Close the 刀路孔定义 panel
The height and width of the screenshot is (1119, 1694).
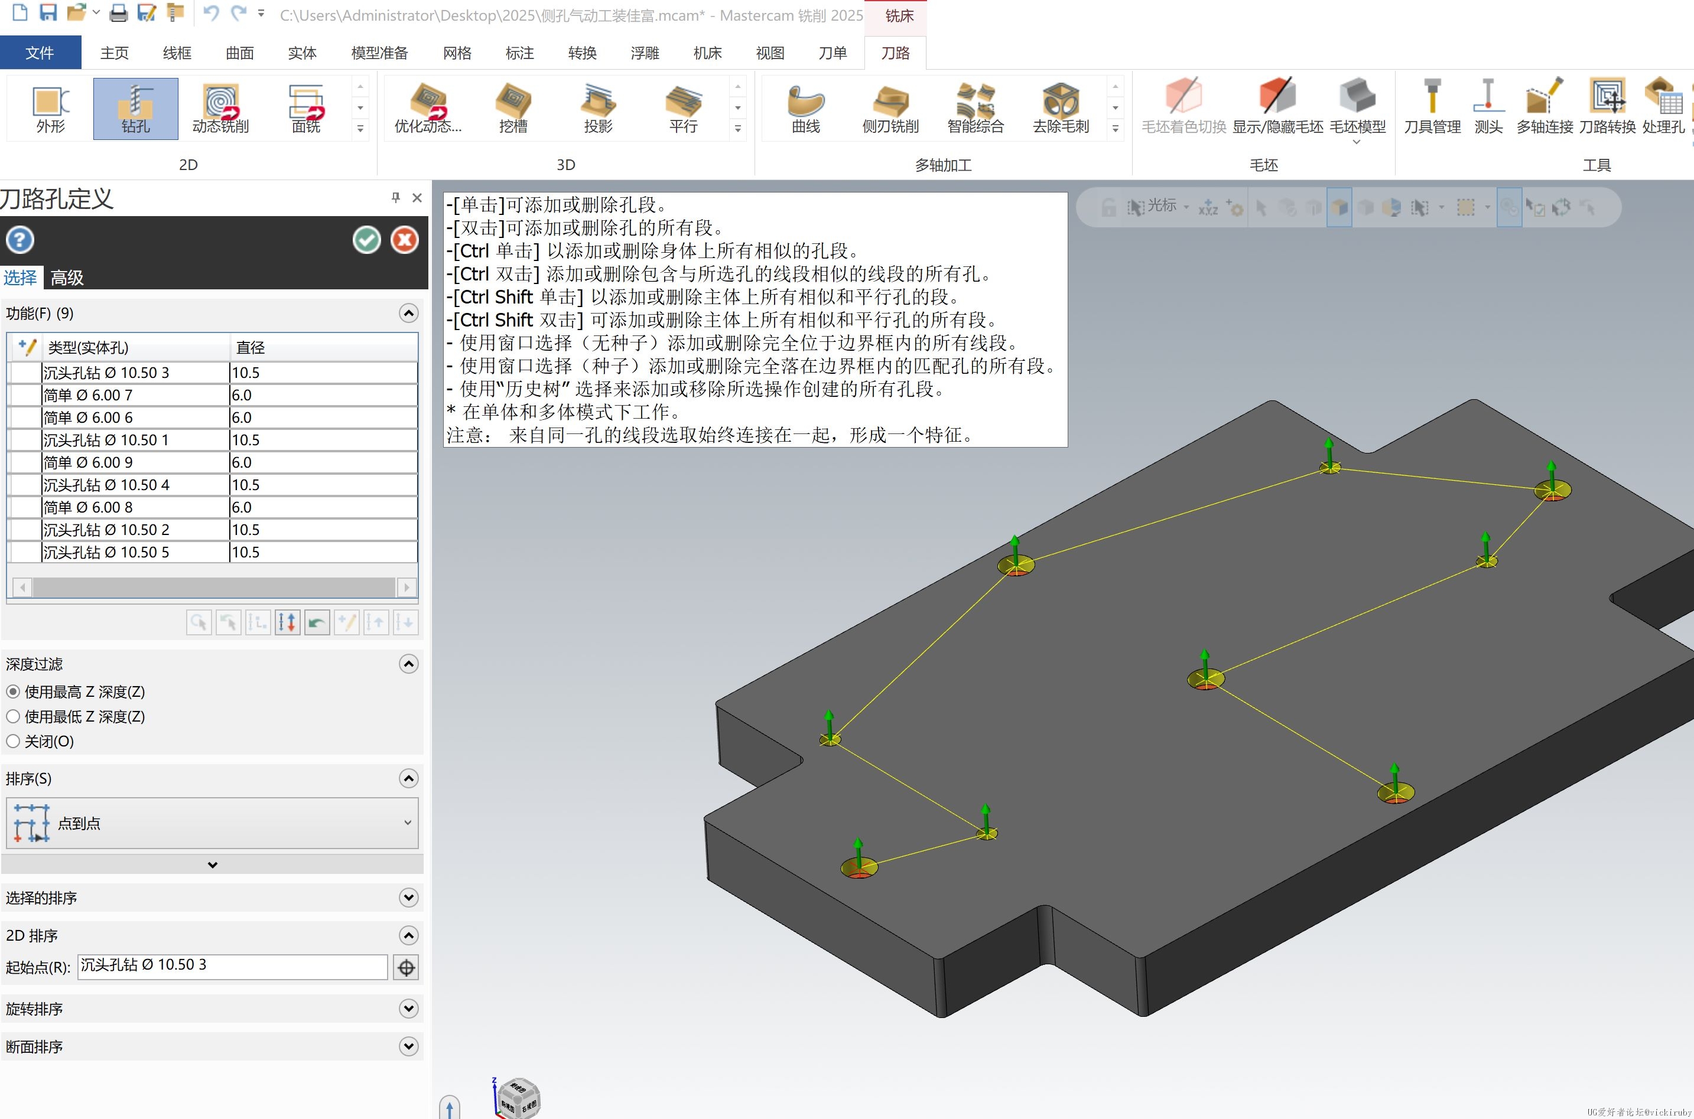click(418, 198)
